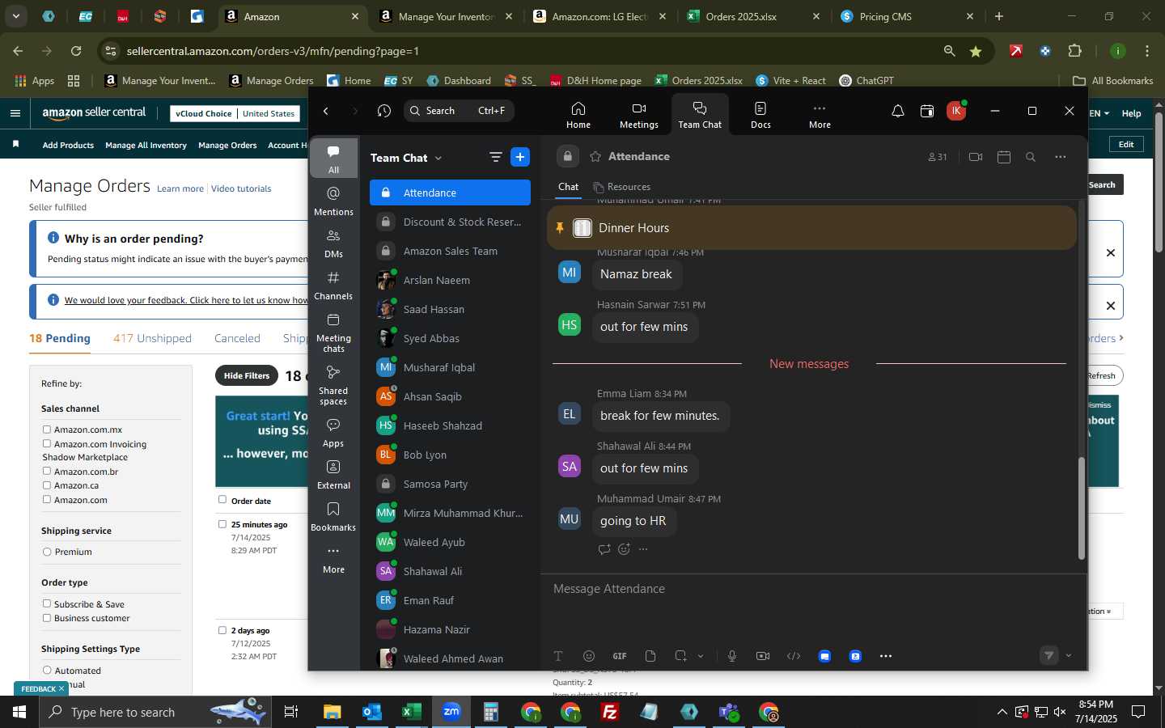This screenshot has height=728, width=1165.
Task: Open Apps in Zoom sidebar
Action: click(333, 432)
